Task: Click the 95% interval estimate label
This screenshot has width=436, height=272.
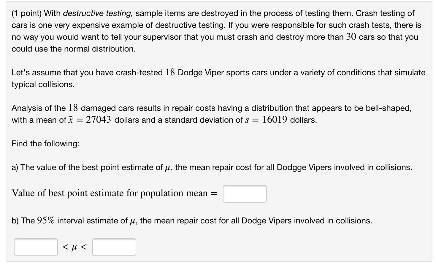Action: coord(77,220)
